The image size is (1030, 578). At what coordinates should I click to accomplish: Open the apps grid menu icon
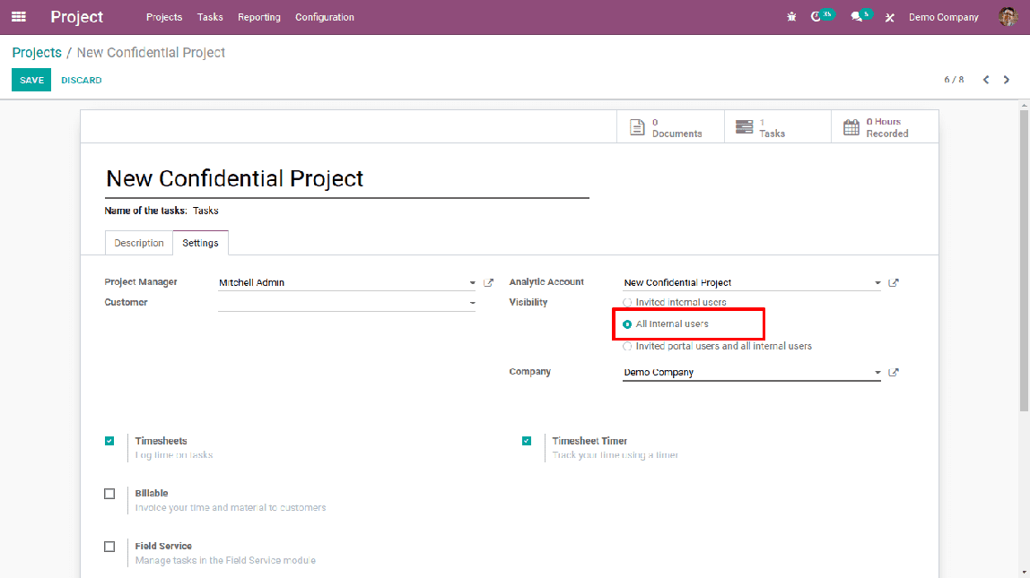(18, 17)
